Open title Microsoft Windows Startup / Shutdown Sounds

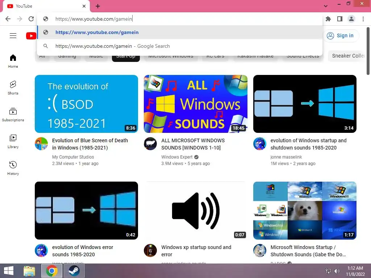[x=308, y=251]
